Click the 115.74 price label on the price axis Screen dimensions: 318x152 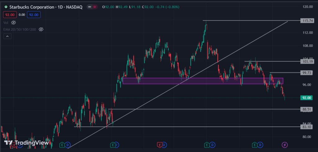307,21
